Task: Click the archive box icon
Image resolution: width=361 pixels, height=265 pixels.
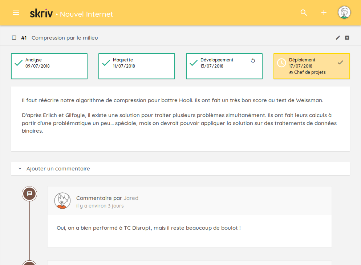Action: click(347, 37)
